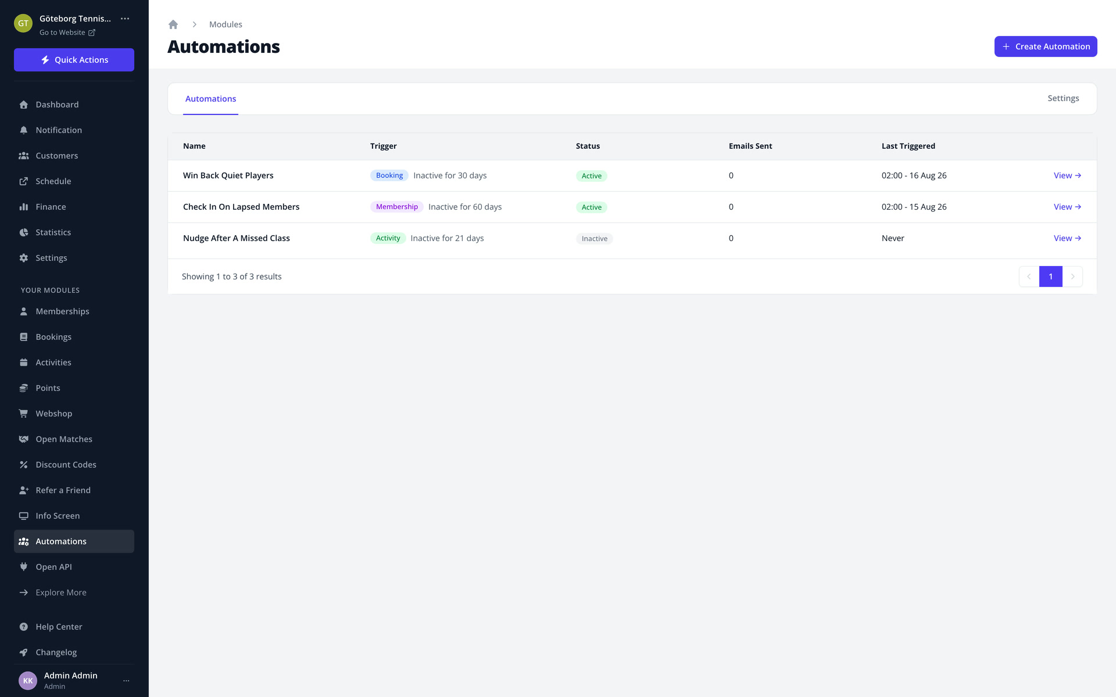1116x697 pixels.
Task: Click the Notification bell icon
Action: [24, 130]
